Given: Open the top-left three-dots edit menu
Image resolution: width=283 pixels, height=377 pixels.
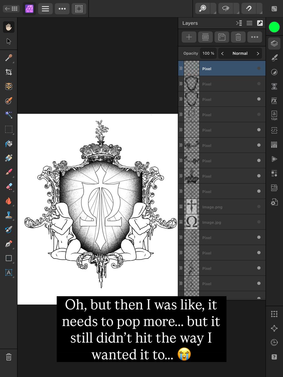Looking at the screenshot, I should click(x=62, y=8).
